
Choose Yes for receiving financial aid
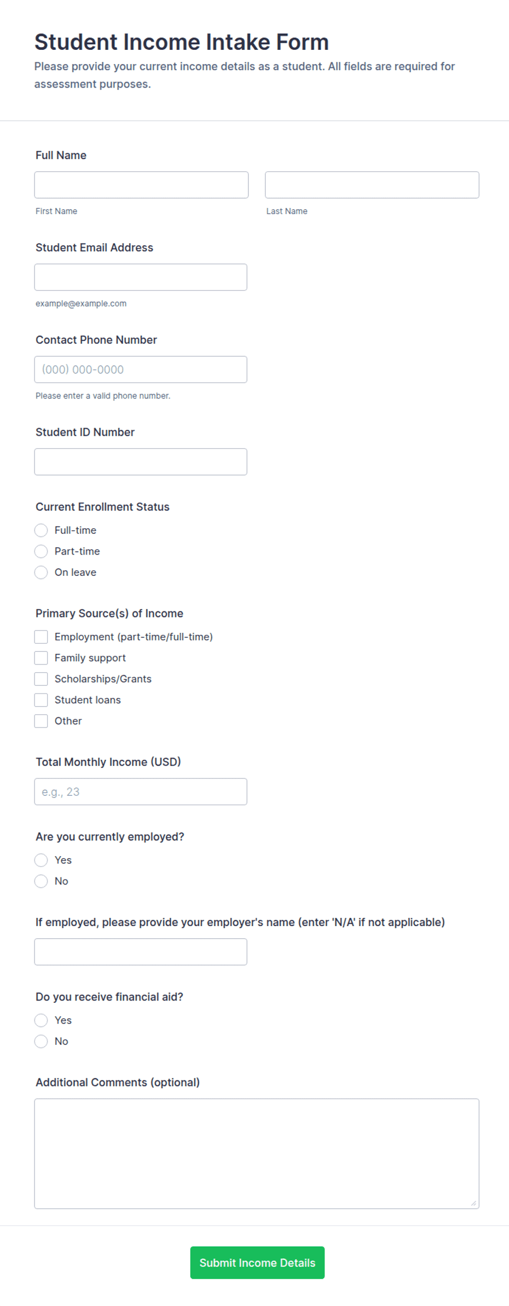[41, 1020]
